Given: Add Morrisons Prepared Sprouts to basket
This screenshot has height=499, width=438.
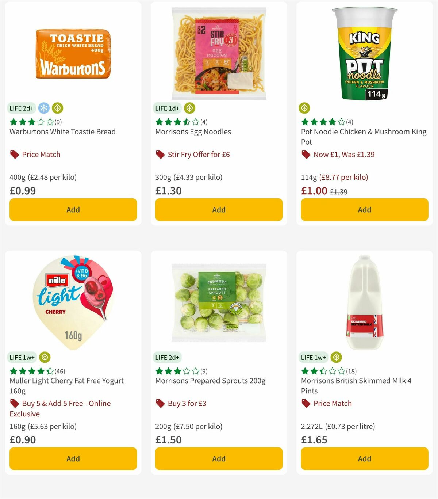Looking at the screenshot, I should click(218, 458).
